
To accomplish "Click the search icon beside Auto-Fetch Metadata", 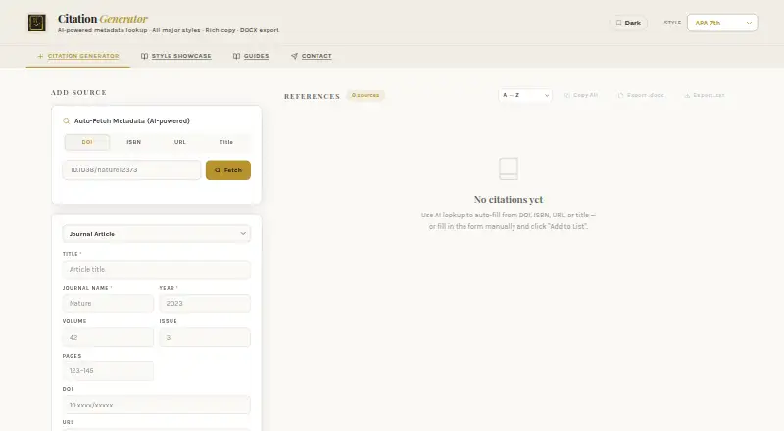I will pos(66,121).
